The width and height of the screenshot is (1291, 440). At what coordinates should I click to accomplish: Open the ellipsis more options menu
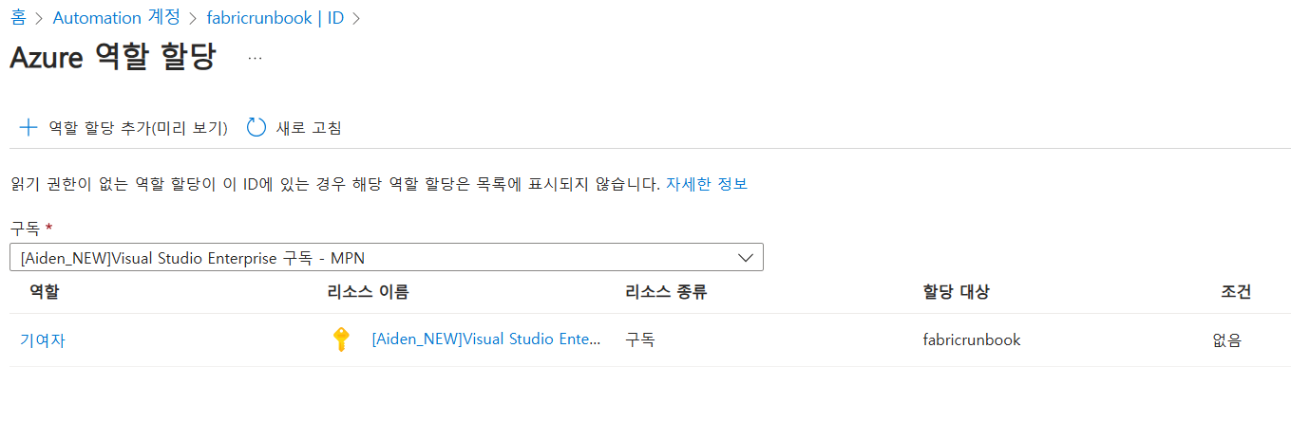pos(255,58)
